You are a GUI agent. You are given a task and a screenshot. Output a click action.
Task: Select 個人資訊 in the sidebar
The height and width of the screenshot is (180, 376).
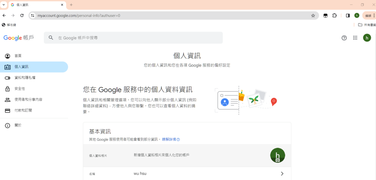(34, 67)
